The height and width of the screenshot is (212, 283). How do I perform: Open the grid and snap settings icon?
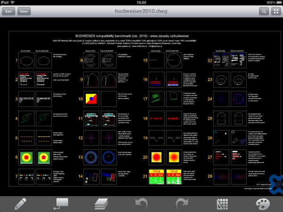222,204
